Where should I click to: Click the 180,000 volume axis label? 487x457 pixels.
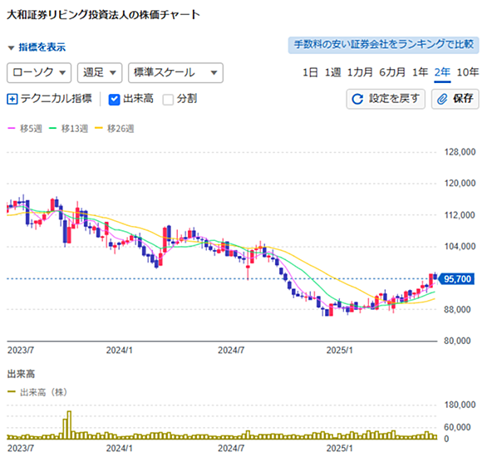pyautogui.click(x=460, y=405)
